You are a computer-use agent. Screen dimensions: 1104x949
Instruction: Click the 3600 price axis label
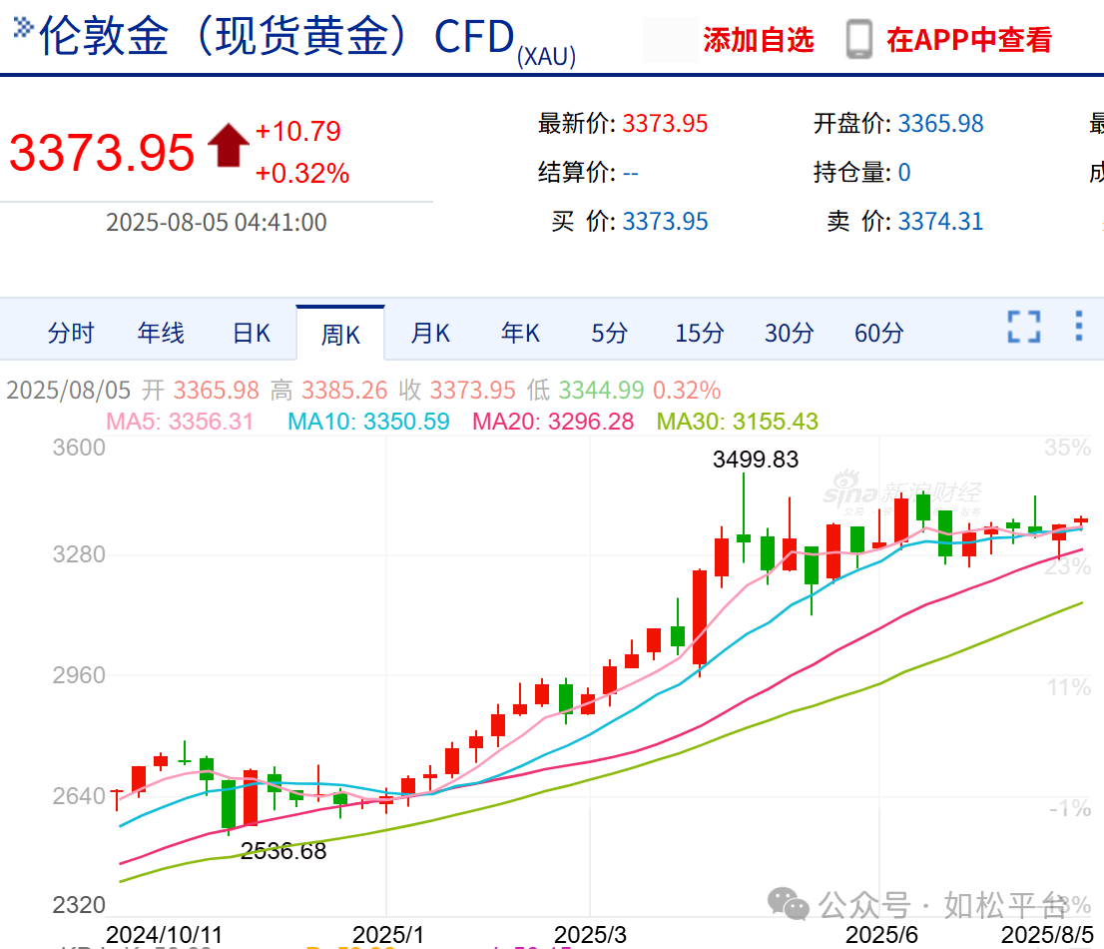click(79, 448)
